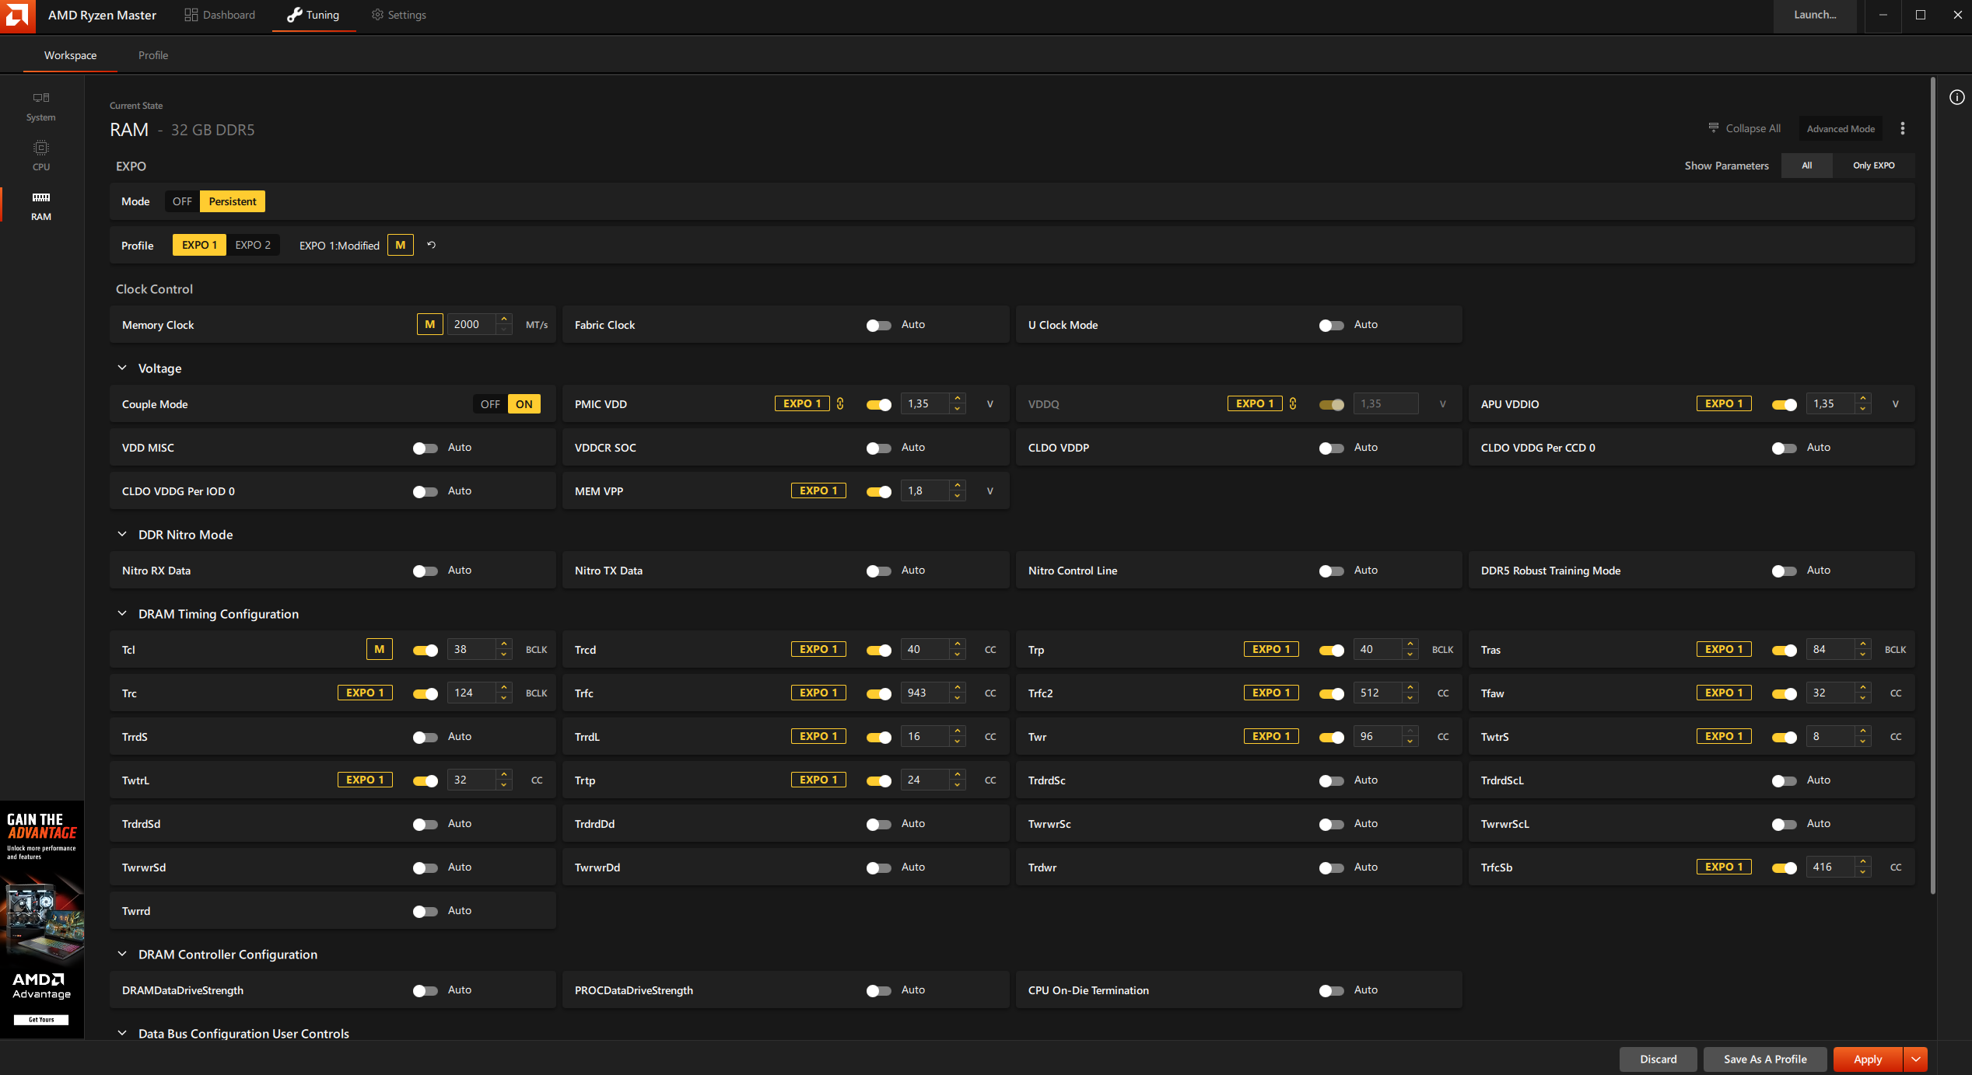This screenshot has width=1972, height=1075.
Task: Switch to the Dashboard tab
Action: click(220, 15)
